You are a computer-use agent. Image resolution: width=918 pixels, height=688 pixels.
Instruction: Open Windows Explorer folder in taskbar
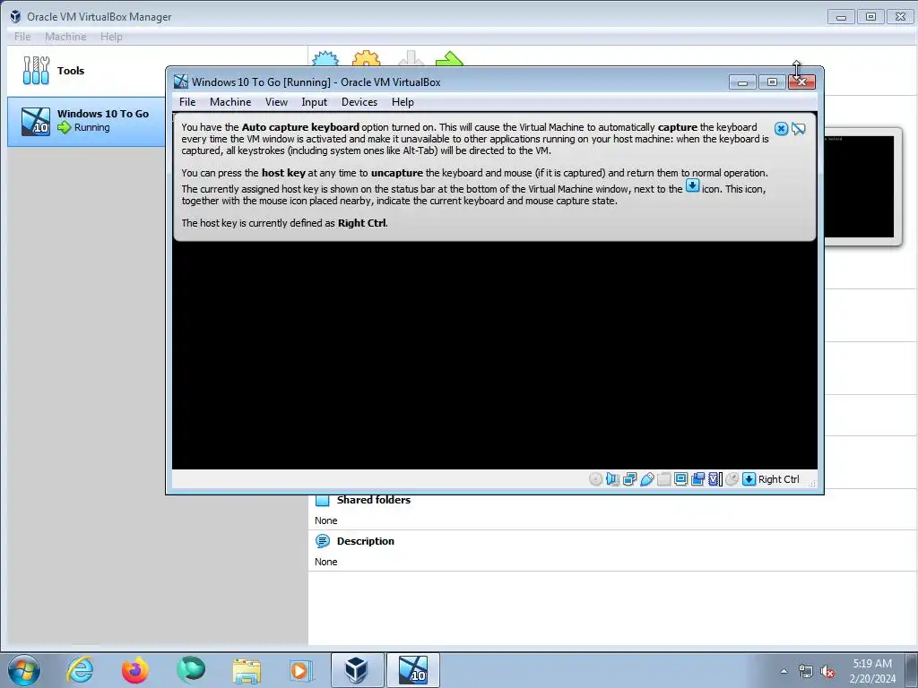[x=247, y=670]
